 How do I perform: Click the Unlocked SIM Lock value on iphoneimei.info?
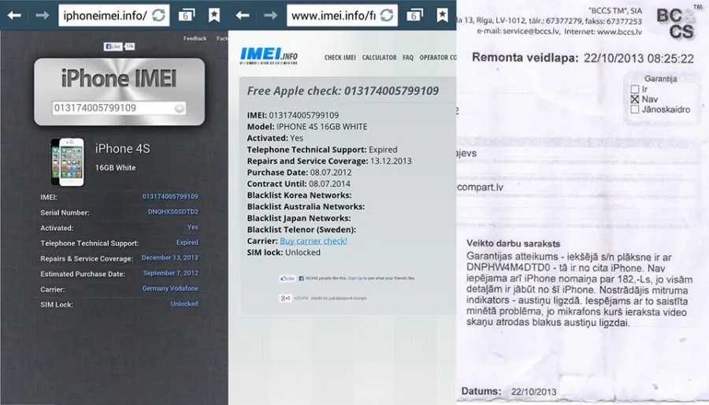(184, 304)
